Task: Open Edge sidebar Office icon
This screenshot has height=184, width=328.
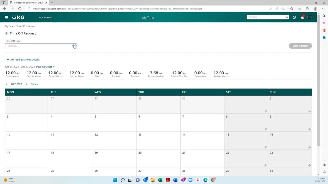Action: click(x=324, y=30)
